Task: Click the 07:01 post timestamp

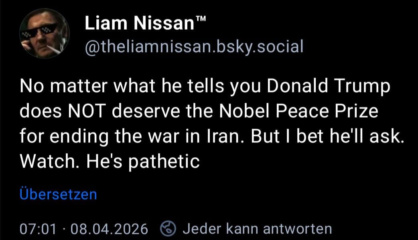Action: 38,229
